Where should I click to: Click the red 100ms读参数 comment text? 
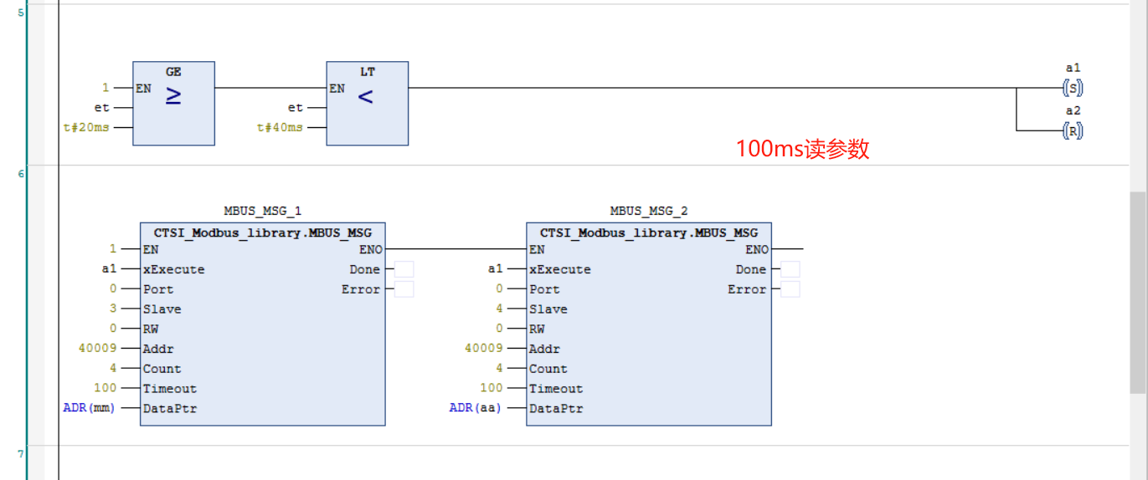(x=803, y=149)
